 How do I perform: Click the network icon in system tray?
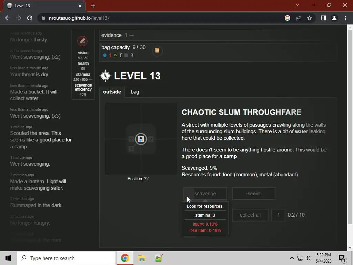300,258
